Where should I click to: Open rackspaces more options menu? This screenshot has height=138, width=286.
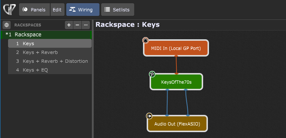coord(86,25)
